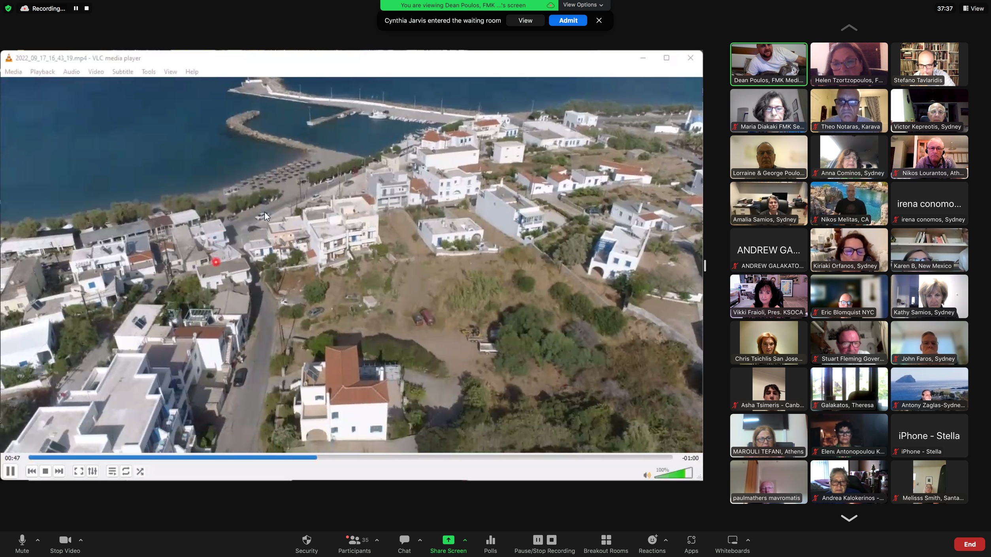The width and height of the screenshot is (991, 557).
Task: Open the Apps icon
Action: [691, 540]
